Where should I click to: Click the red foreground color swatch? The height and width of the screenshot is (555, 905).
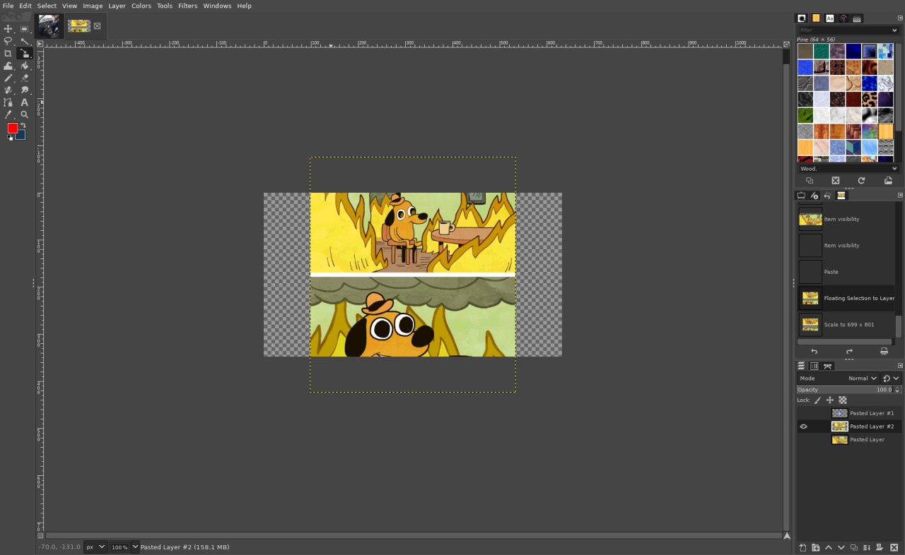(12, 128)
